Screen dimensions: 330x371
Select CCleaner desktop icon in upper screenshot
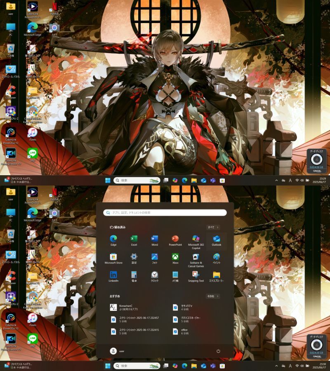click(x=11, y=92)
